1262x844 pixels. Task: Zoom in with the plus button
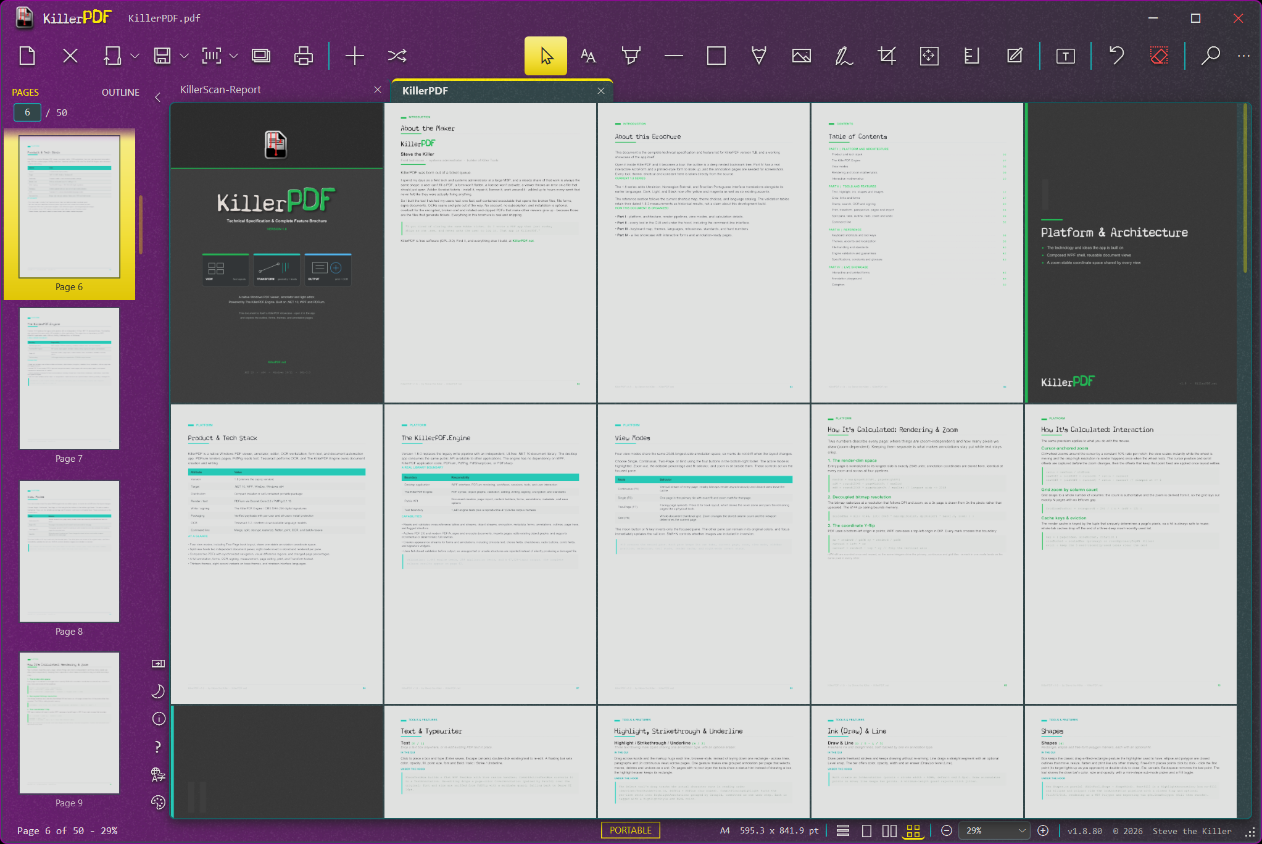pyautogui.click(x=1042, y=831)
